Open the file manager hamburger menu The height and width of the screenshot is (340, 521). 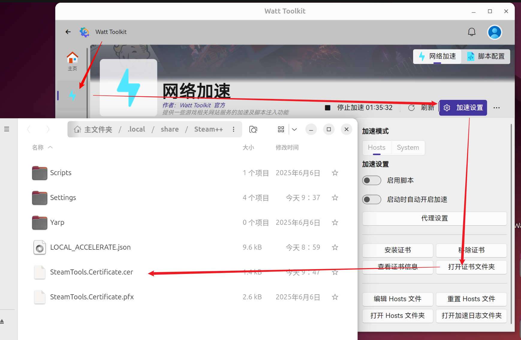[7, 129]
